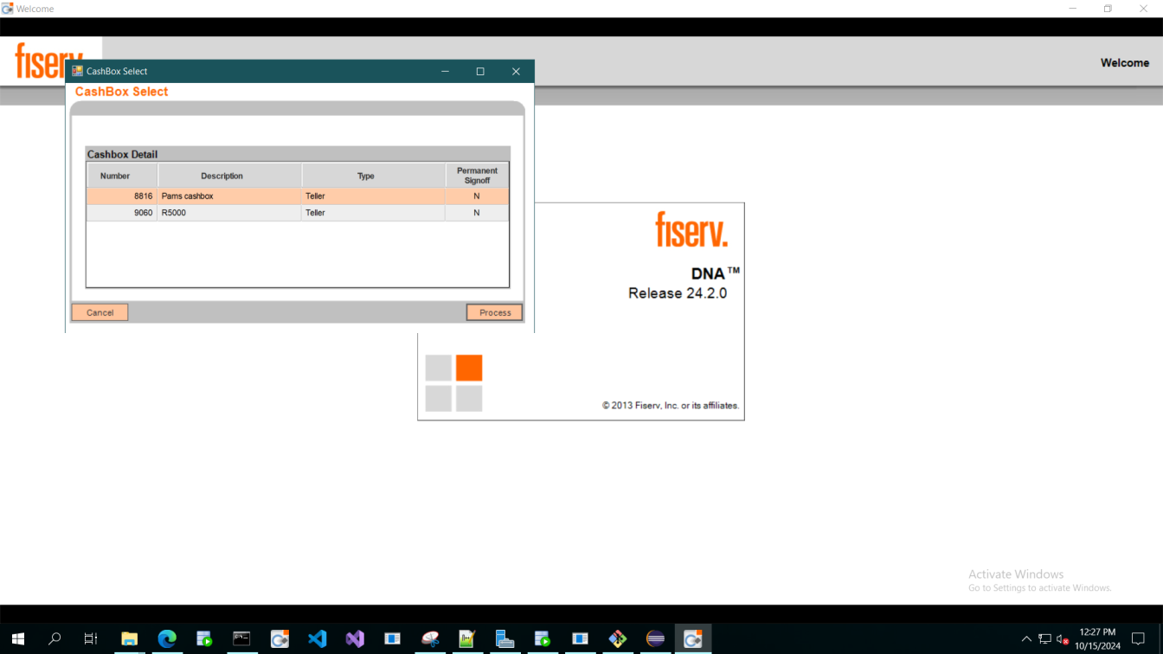Select the Pams cashbox description cell
1163x654 pixels.
click(x=230, y=196)
